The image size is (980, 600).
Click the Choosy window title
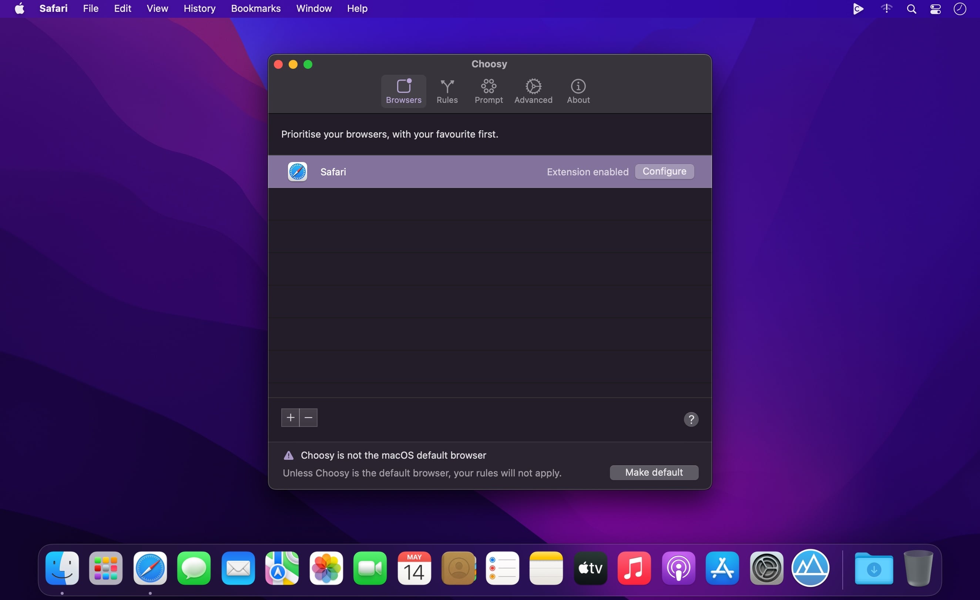click(x=489, y=64)
